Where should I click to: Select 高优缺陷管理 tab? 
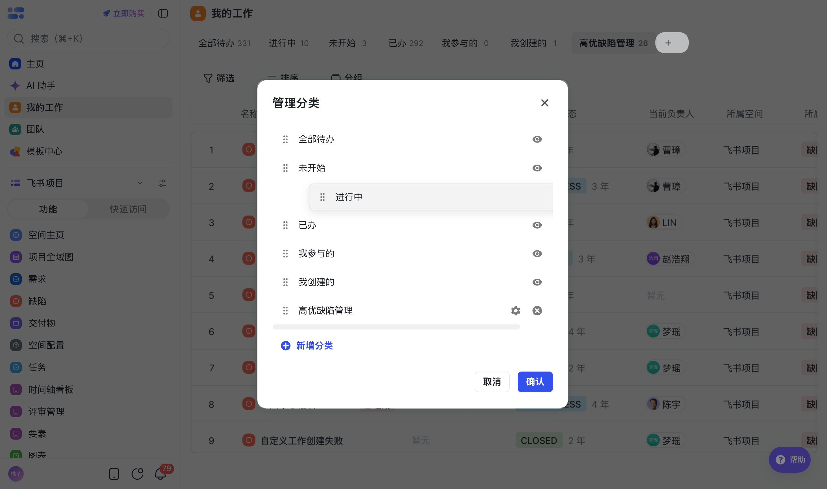tap(613, 43)
